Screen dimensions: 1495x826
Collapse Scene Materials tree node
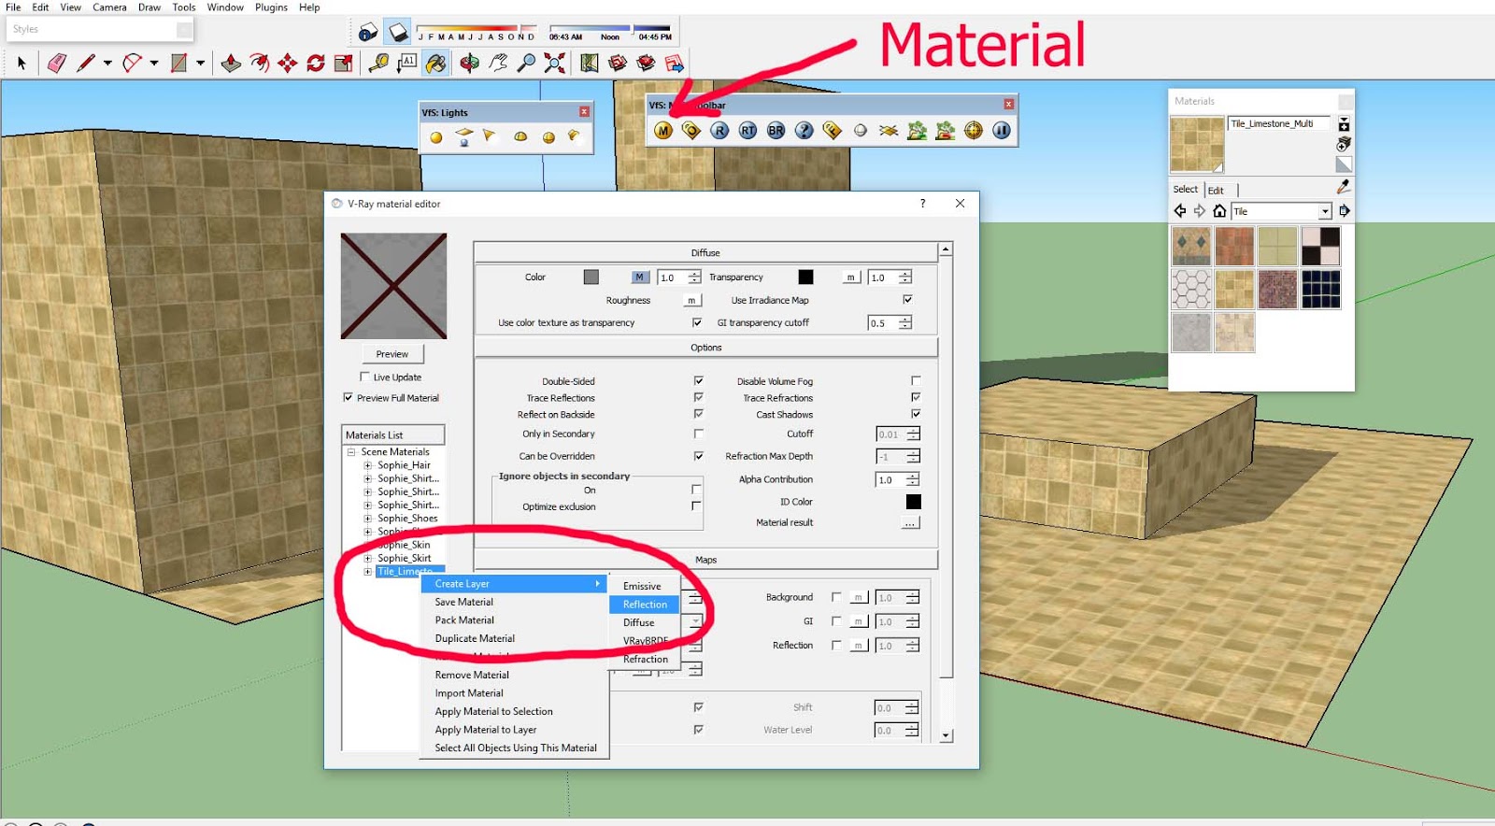[351, 451]
